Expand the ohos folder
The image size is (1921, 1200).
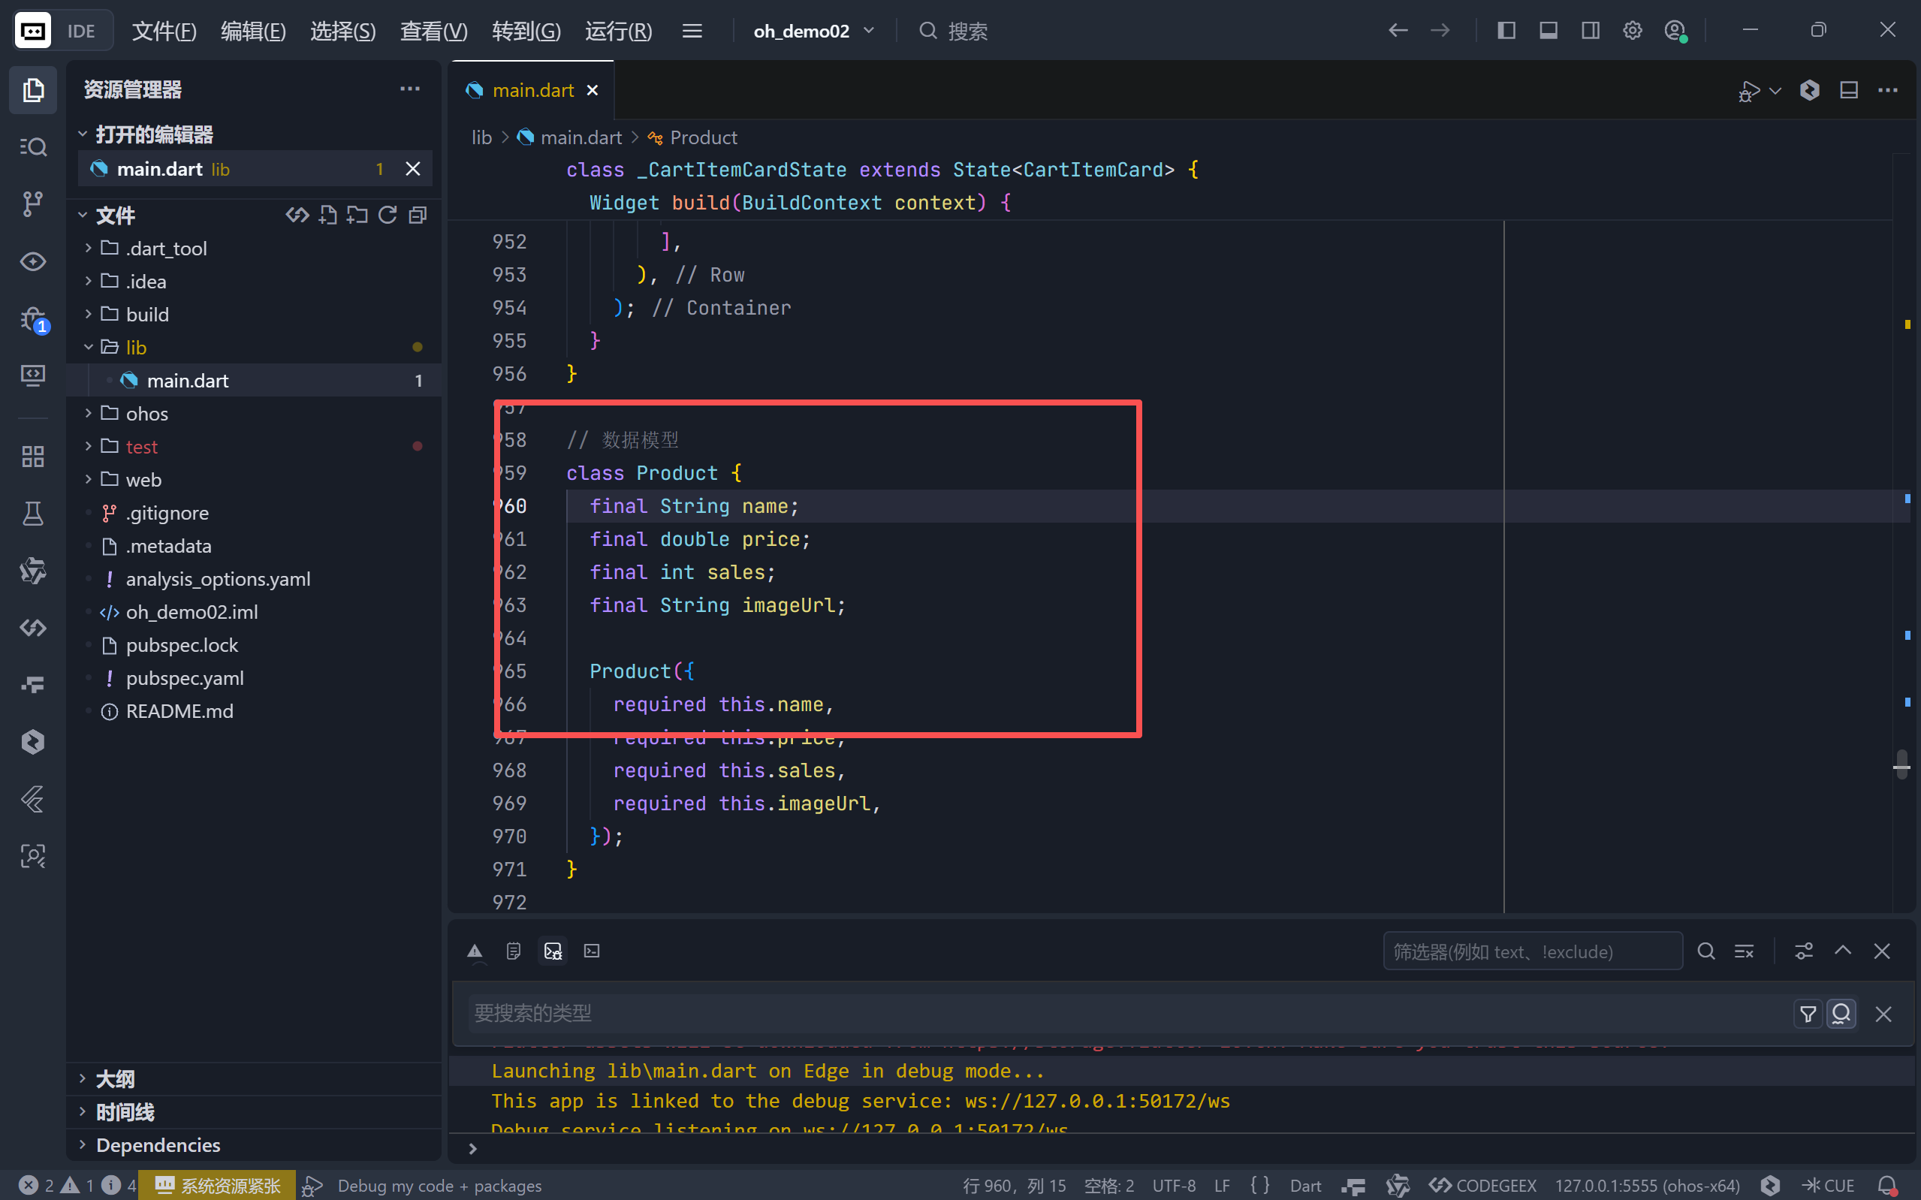tap(146, 414)
